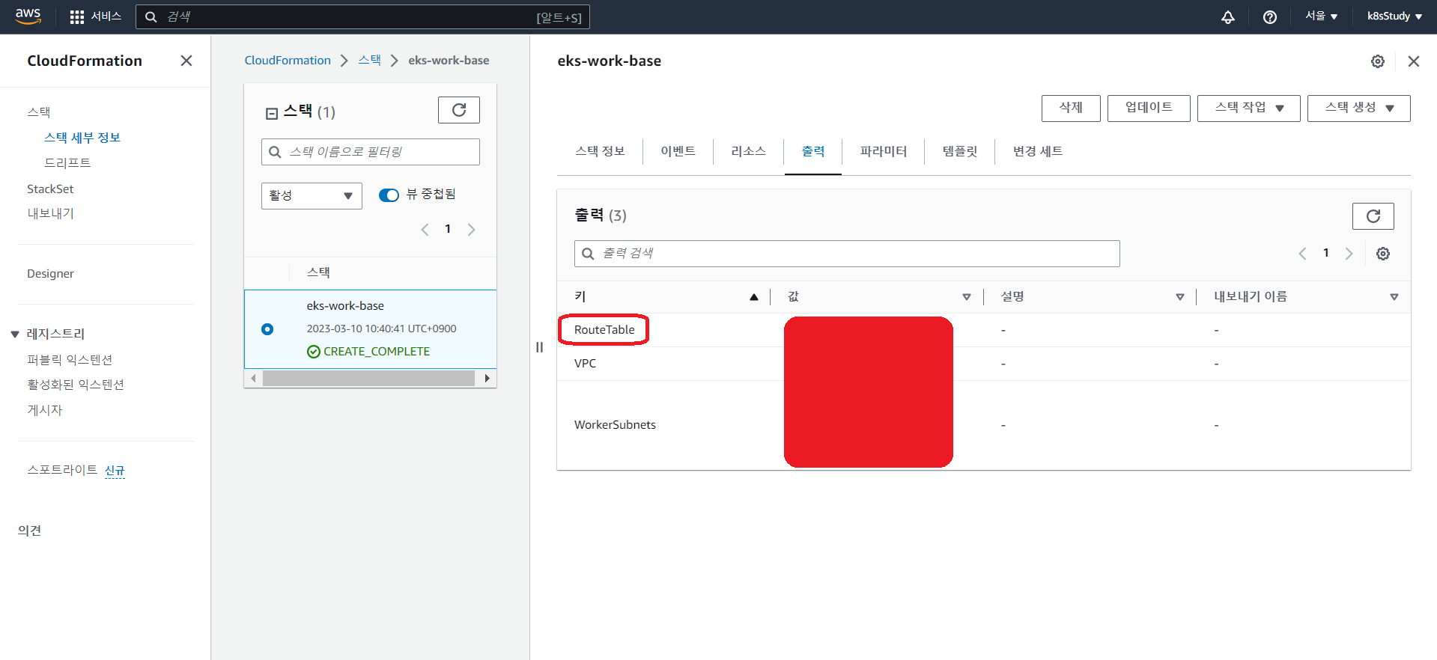The height and width of the screenshot is (660, 1437).
Task: Open 스포트라이트 in the sidebar
Action: (x=62, y=470)
